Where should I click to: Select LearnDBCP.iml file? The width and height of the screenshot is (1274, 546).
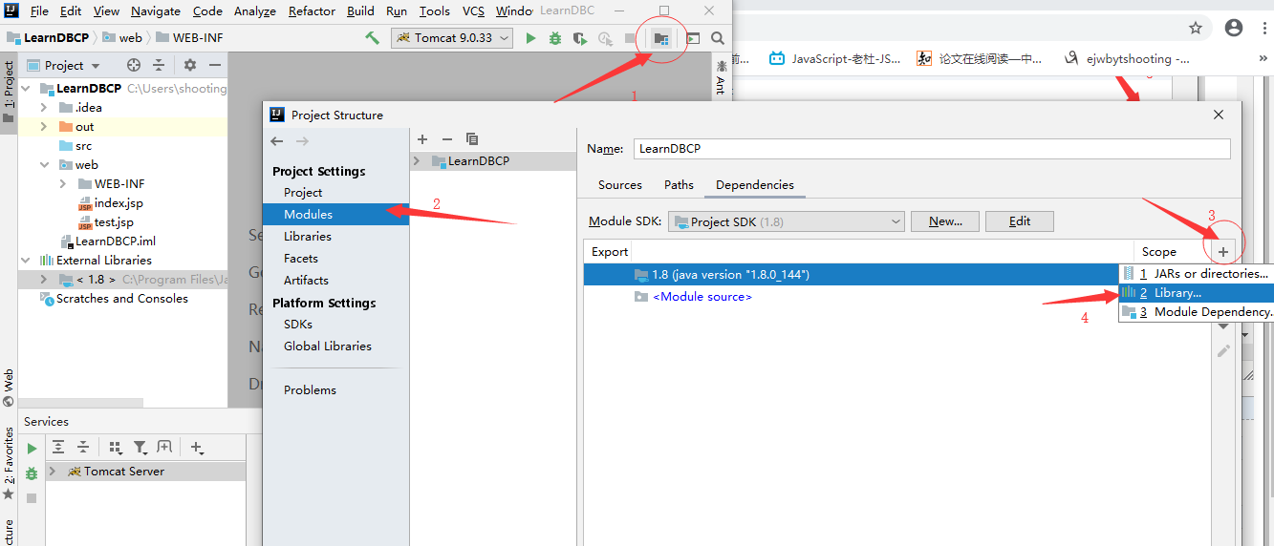tap(116, 241)
